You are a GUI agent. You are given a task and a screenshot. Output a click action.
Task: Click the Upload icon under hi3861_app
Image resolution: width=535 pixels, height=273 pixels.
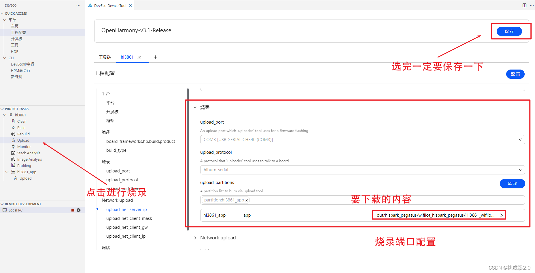(x=16, y=178)
